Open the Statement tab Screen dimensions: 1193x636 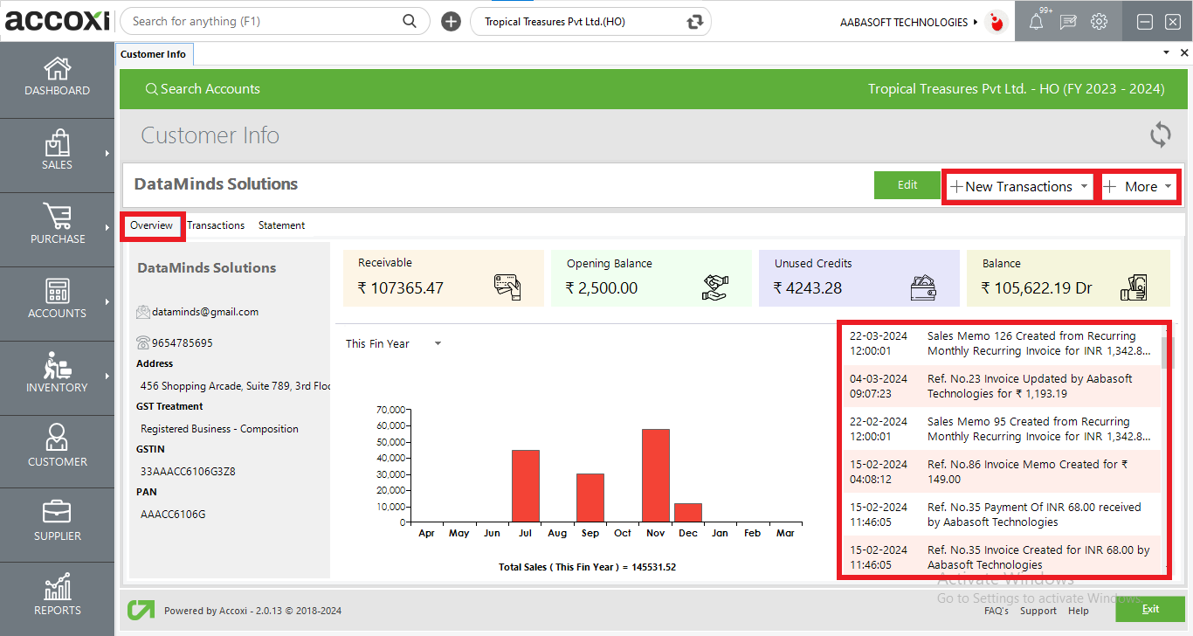click(281, 225)
